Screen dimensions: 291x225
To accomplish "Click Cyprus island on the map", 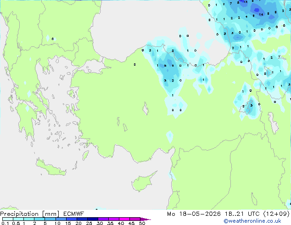I will point(143,183).
